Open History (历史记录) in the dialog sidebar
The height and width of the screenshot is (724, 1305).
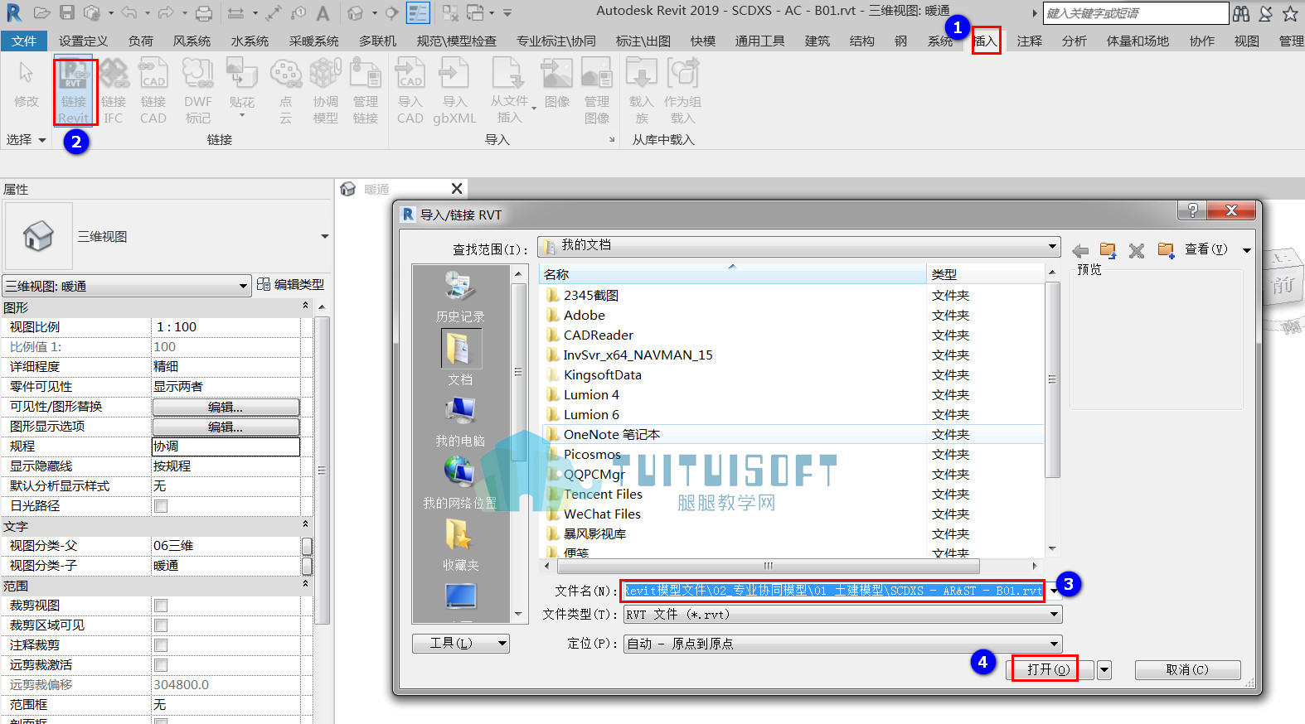[460, 297]
